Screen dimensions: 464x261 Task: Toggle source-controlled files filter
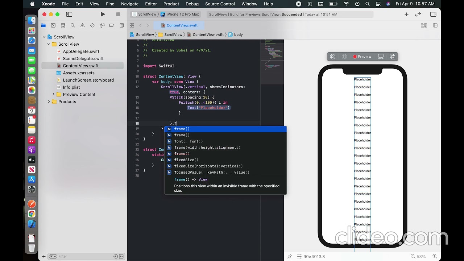point(121,256)
